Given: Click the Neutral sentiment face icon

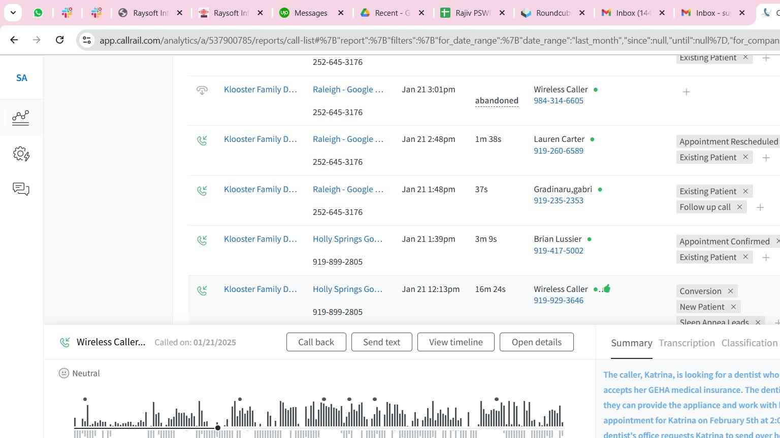Looking at the screenshot, I should click(64, 373).
